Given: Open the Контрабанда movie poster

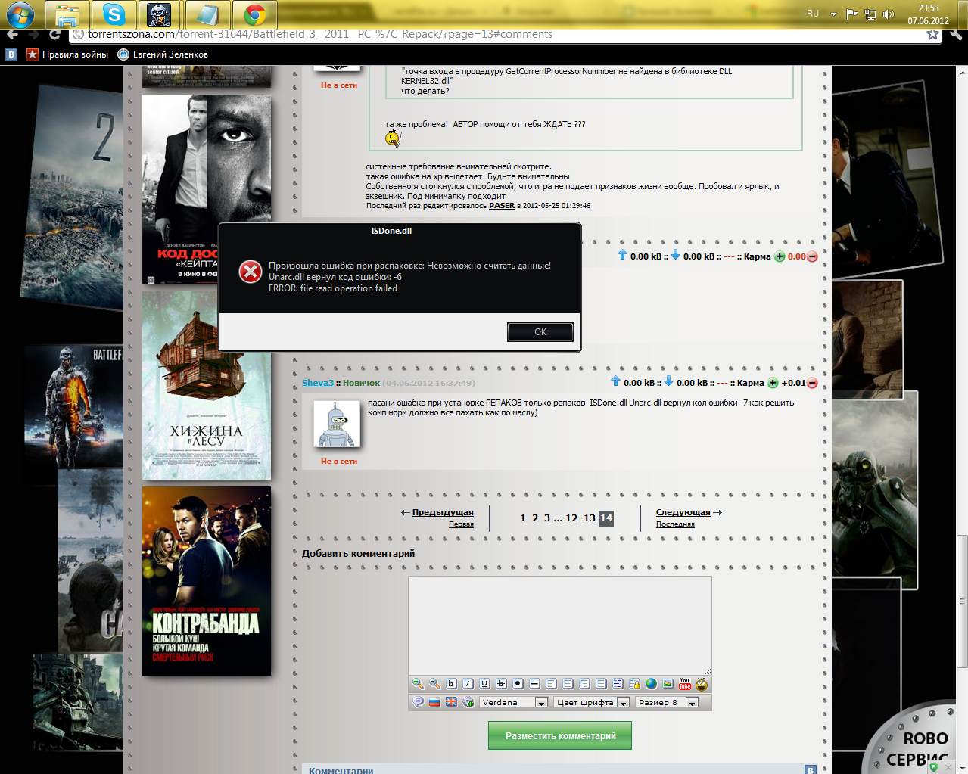Looking at the screenshot, I should [x=207, y=581].
